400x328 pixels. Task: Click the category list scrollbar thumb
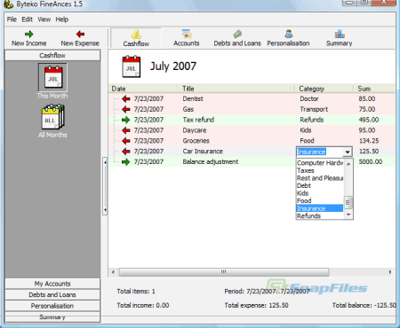348,202
